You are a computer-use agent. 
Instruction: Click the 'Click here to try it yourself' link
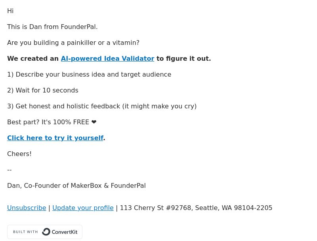click(55, 138)
